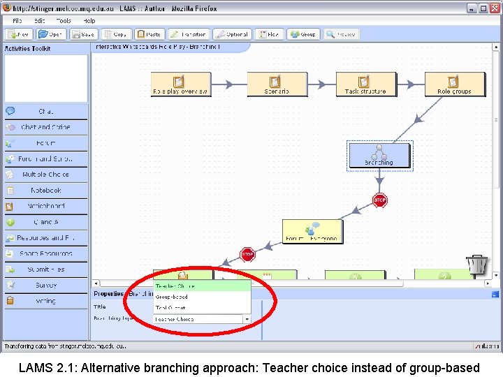This screenshot has width=503, height=377.
Task: Click the Paste toolbar button
Action: [150, 34]
